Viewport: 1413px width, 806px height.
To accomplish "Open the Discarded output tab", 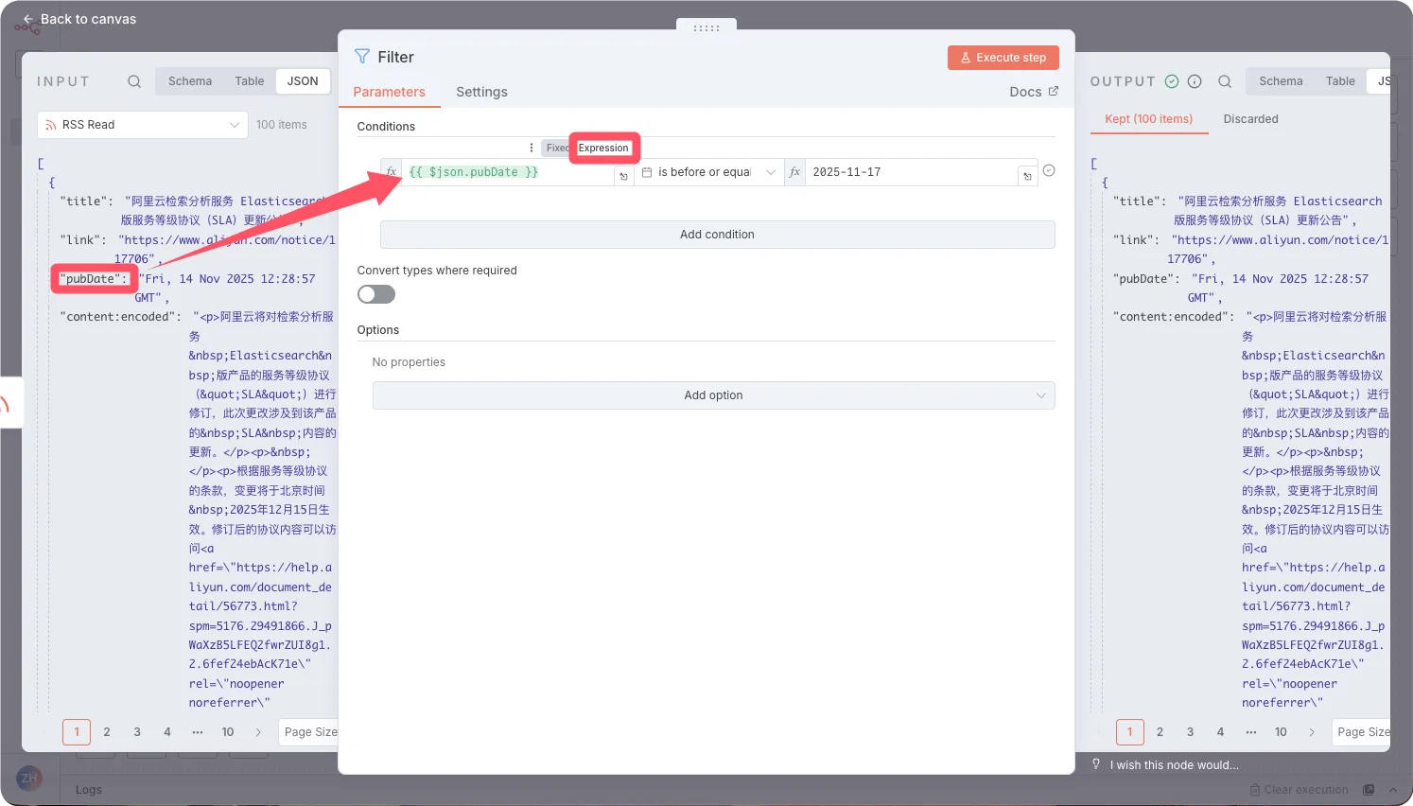I will [1250, 119].
